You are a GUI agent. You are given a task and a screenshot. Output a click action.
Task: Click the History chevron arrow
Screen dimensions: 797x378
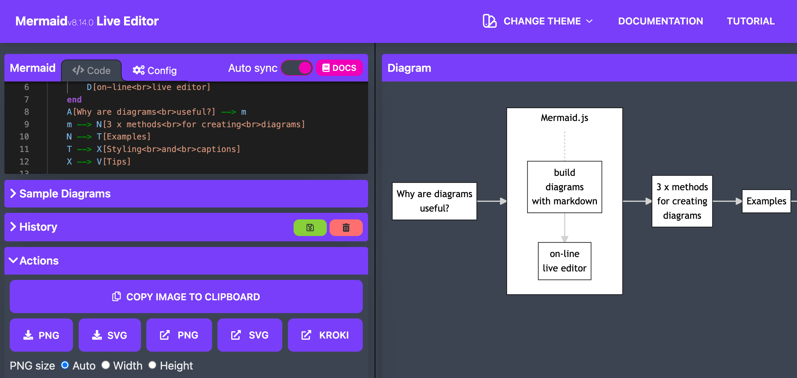pyautogui.click(x=13, y=227)
